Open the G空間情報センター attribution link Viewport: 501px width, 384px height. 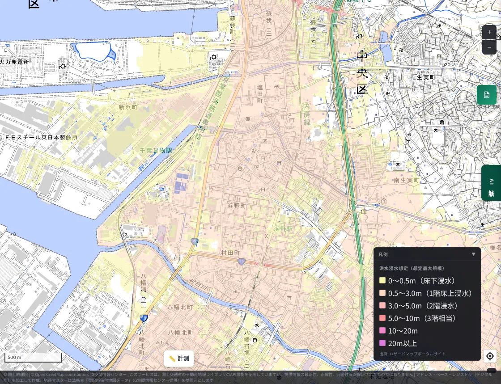click(x=109, y=375)
